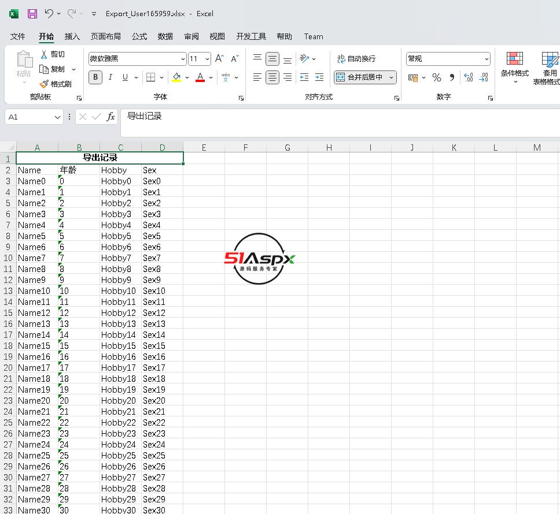Image resolution: width=560 pixels, height=514 pixels.
Task: Apply comma style
Action: (452, 77)
